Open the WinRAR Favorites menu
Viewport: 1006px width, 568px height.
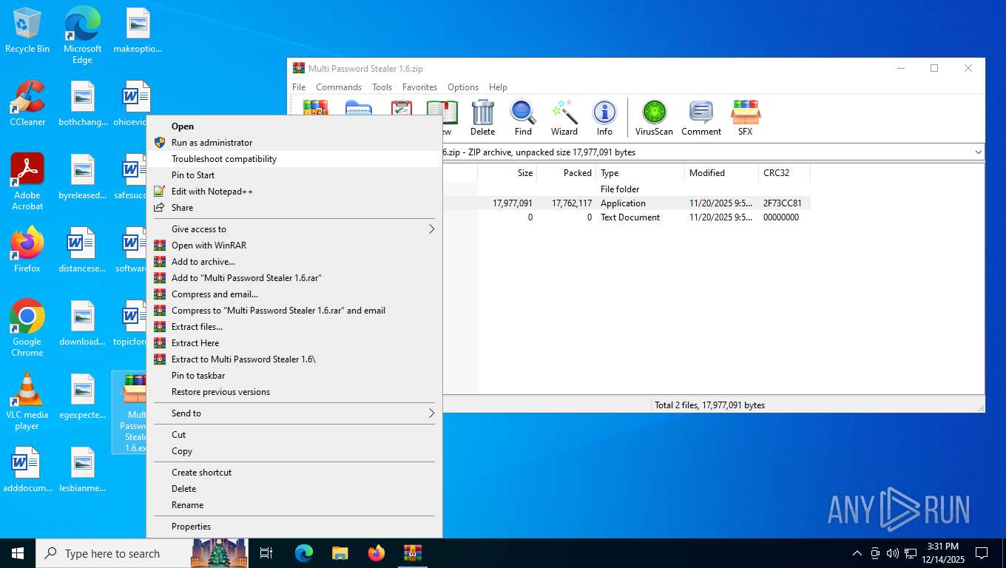[x=419, y=87]
